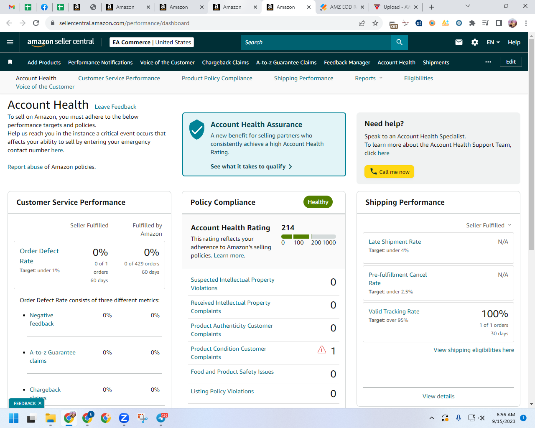Open the settings gear icon
Screen dimensions: 535x428
click(x=475, y=42)
